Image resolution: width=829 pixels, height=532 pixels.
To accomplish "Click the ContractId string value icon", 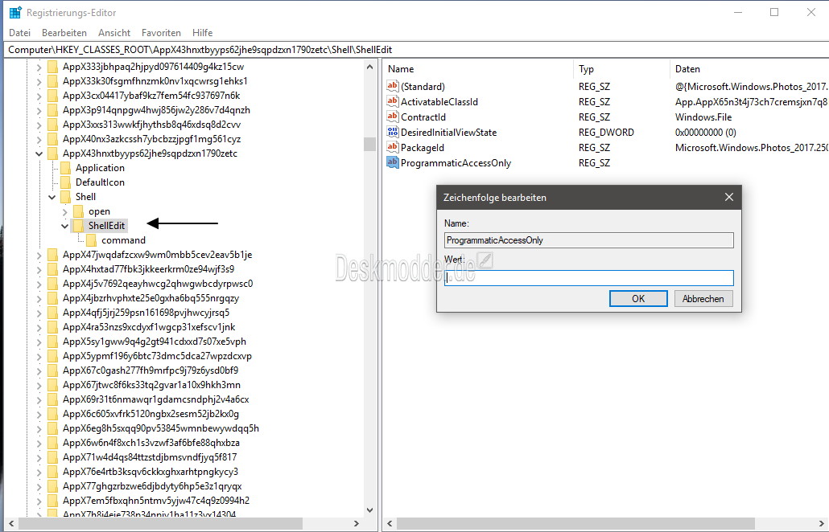I will pyautogui.click(x=392, y=117).
